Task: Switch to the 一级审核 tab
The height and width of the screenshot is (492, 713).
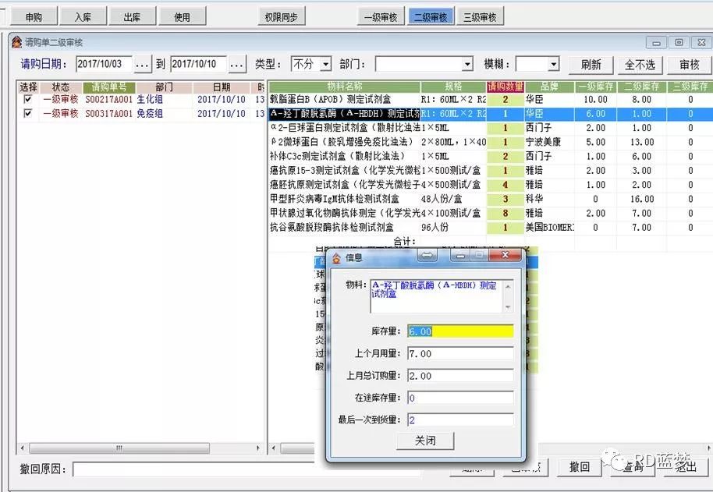Action: click(x=381, y=16)
